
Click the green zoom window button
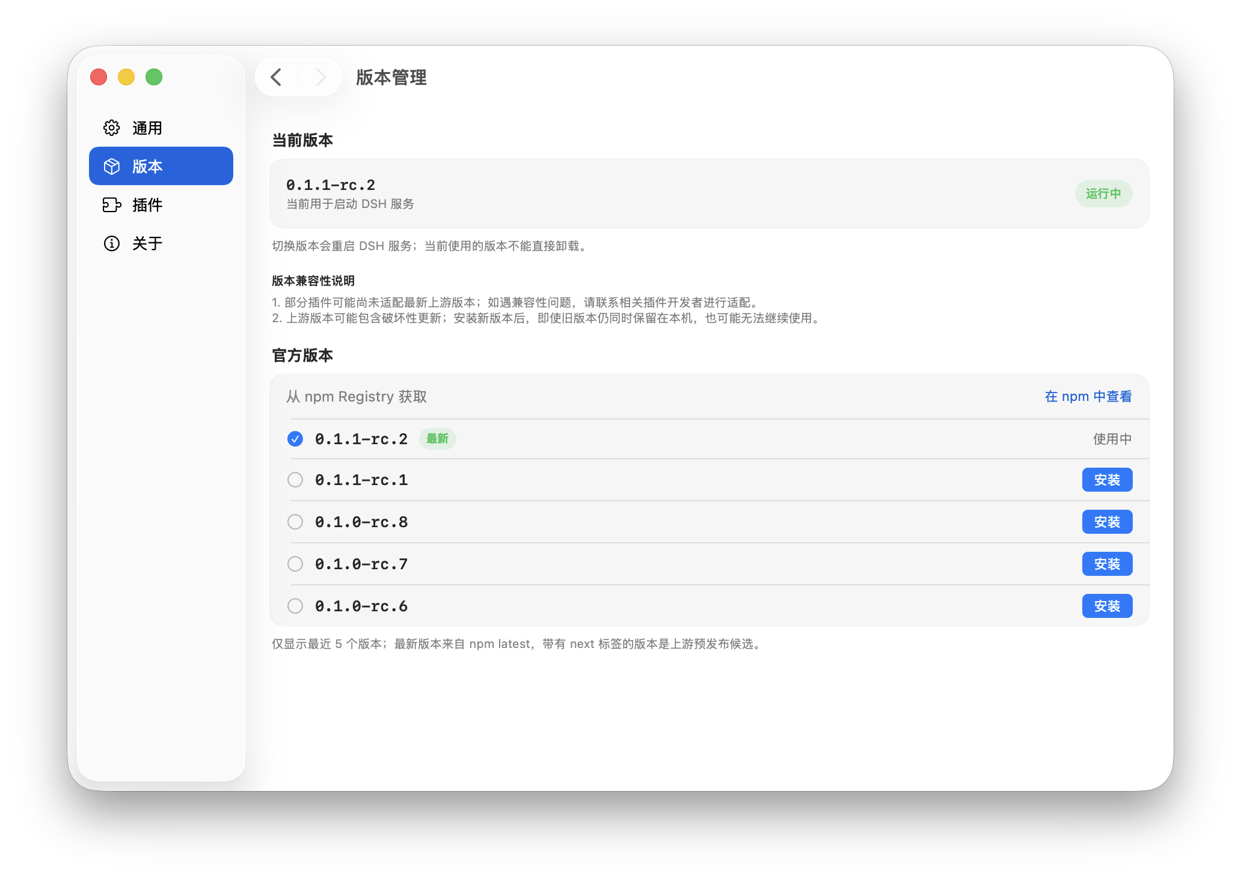154,77
